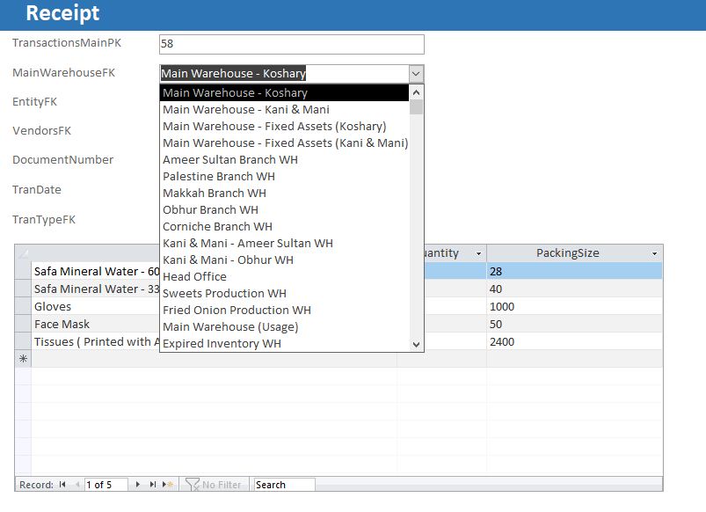
Task: Choose 'Fried Onion Production WH' option
Action: [285, 310]
